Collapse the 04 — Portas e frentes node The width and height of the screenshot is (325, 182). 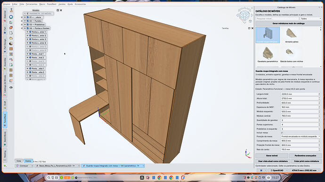[x=22, y=28]
